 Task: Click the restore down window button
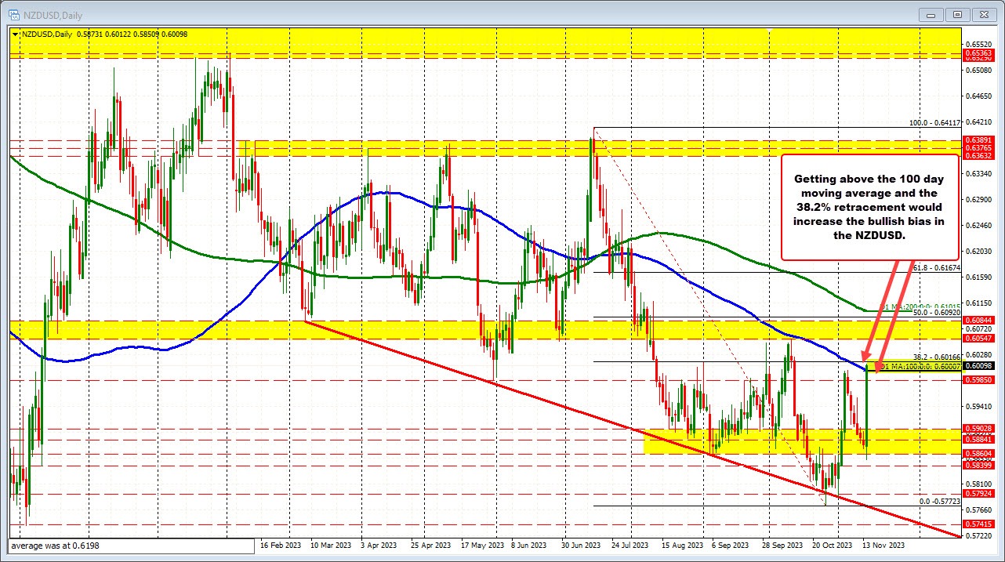pyautogui.click(x=956, y=14)
